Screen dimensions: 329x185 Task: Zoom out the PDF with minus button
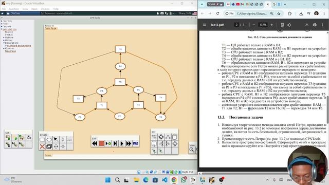(x=253, y=25)
